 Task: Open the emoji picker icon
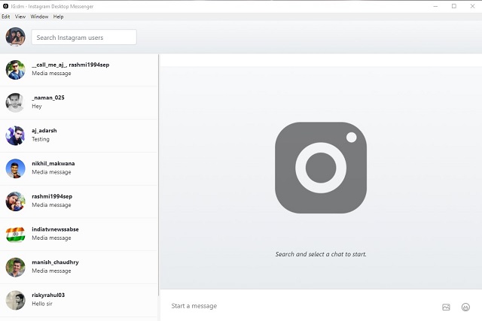(x=465, y=307)
